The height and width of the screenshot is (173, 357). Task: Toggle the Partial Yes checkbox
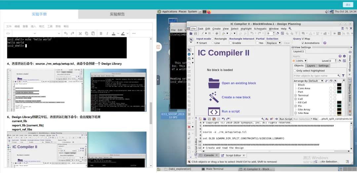click(257, 43)
